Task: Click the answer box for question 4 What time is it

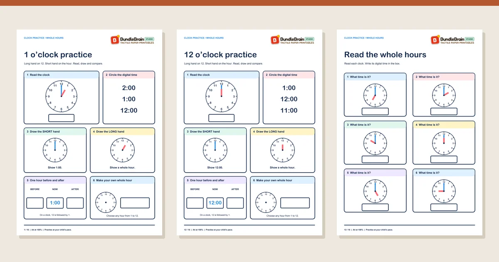Action: 444,159
